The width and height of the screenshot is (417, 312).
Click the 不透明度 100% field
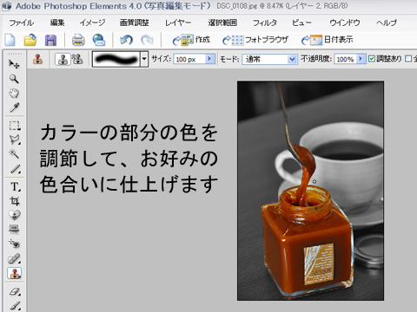coord(345,59)
